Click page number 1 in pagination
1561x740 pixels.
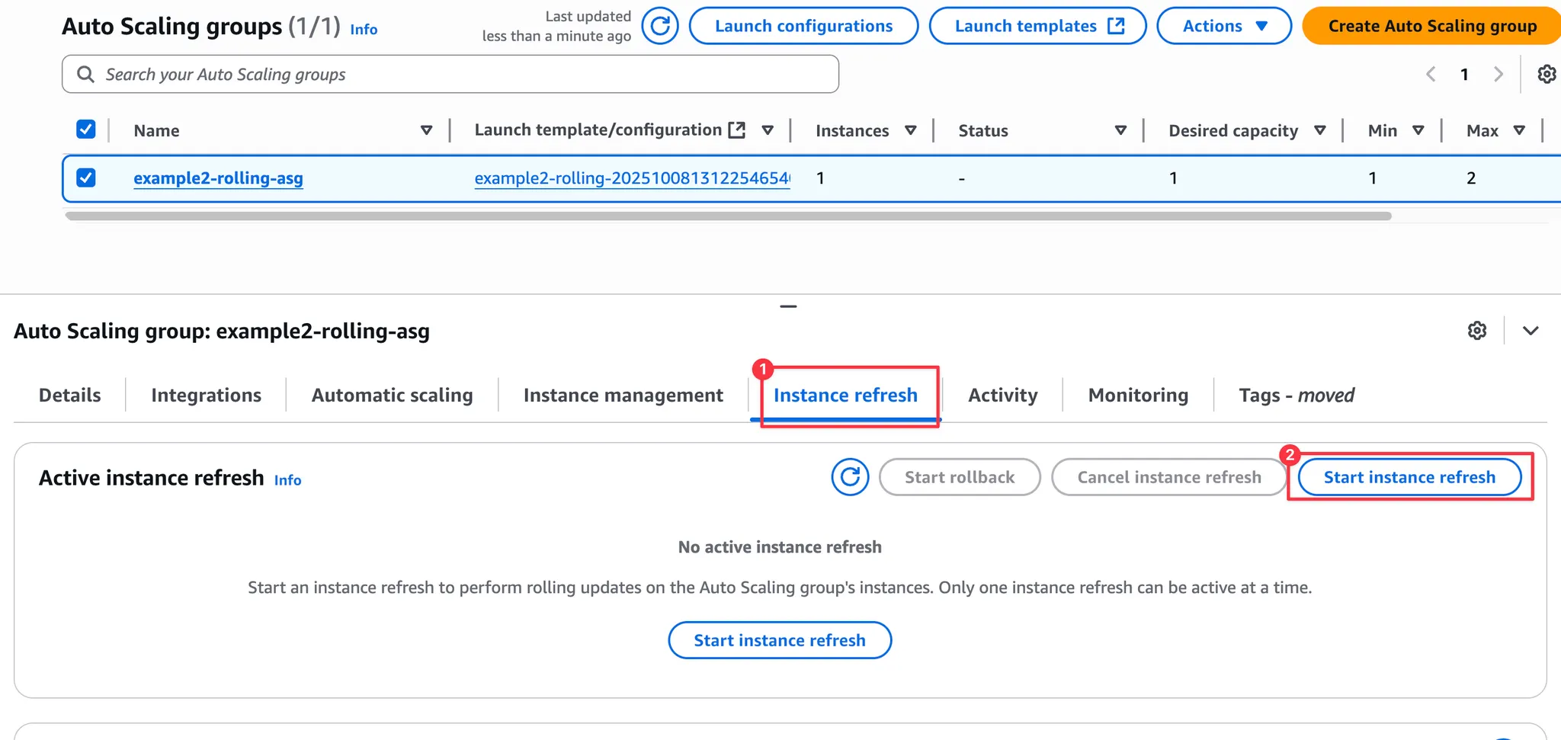point(1464,74)
